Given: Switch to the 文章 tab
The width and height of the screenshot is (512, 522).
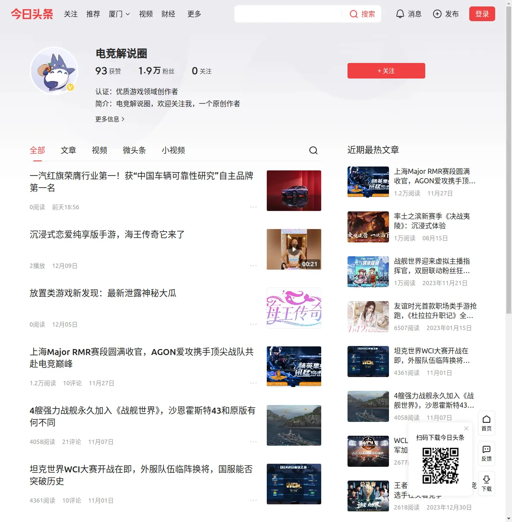Looking at the screenshot, I should [69, 150].
